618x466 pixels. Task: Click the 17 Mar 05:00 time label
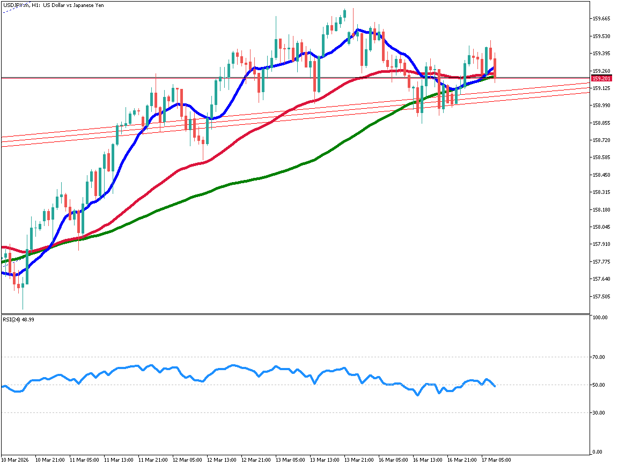click(496, 460)
